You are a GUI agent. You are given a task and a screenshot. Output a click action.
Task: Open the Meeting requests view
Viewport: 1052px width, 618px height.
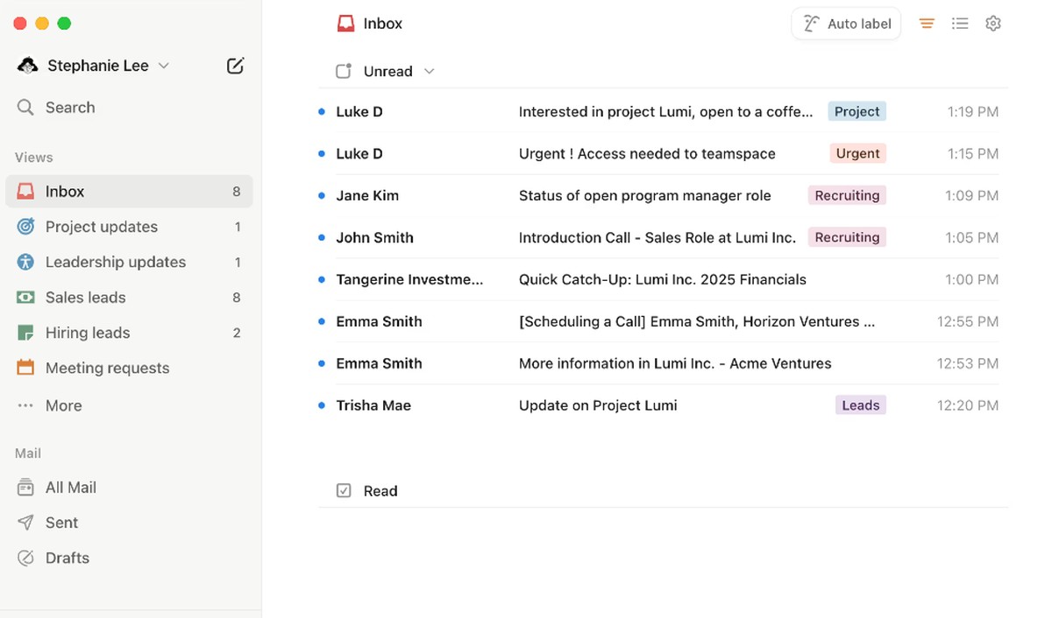pyautogui.click(x=106, y=368)
